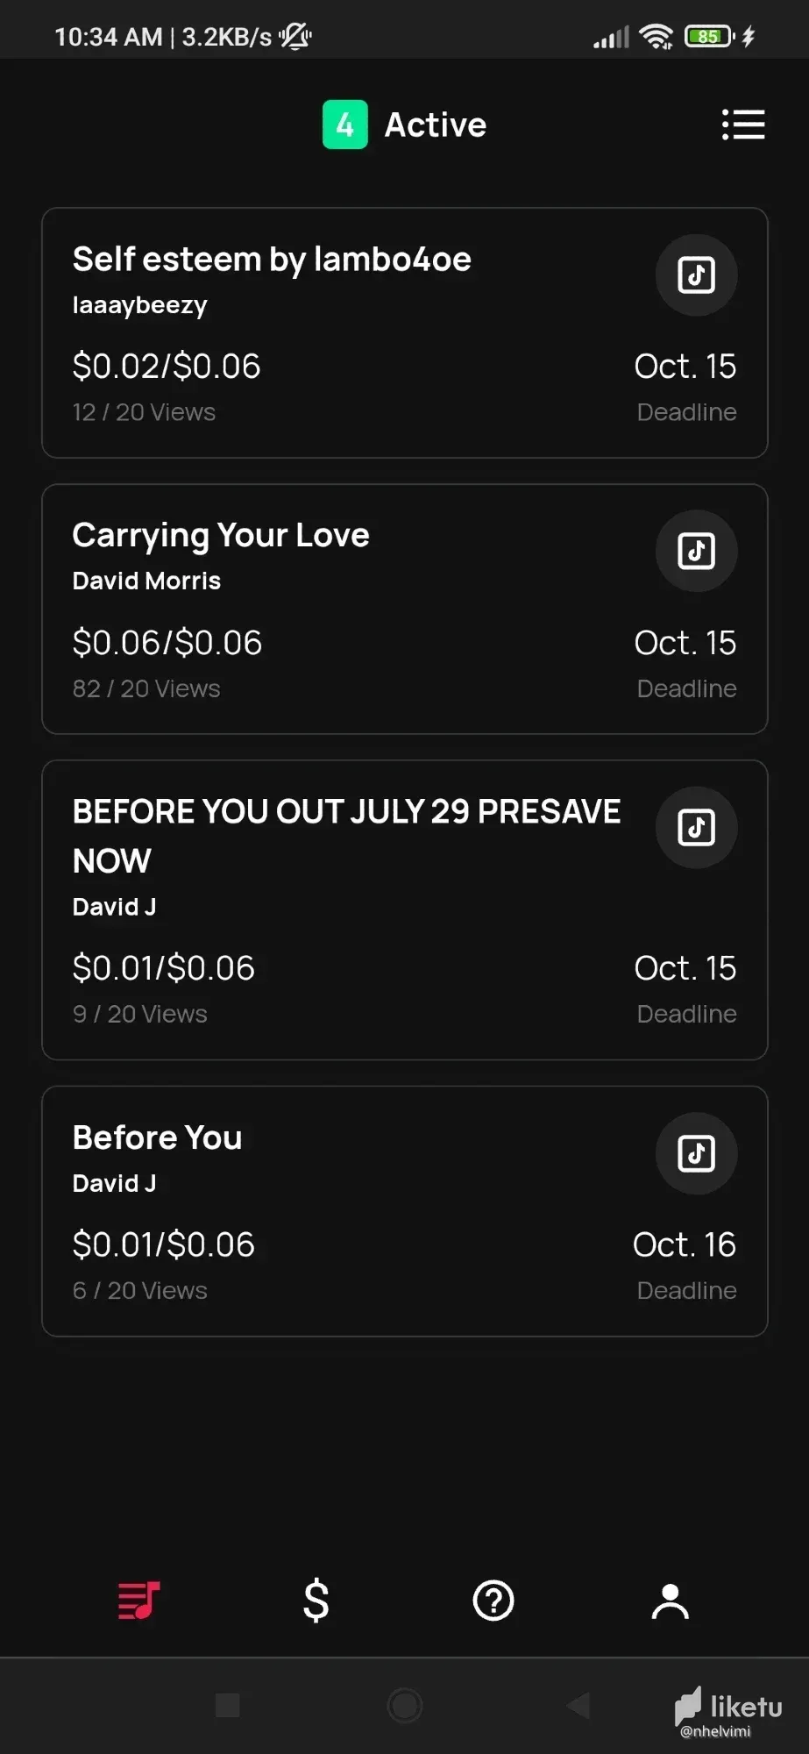The width and height of the screenshot is (809, 1754).
Task: Open the list menu icon at top right
Action: 742,125
